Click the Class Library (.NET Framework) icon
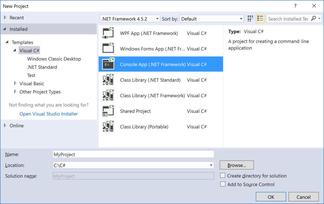 (108, 95)
